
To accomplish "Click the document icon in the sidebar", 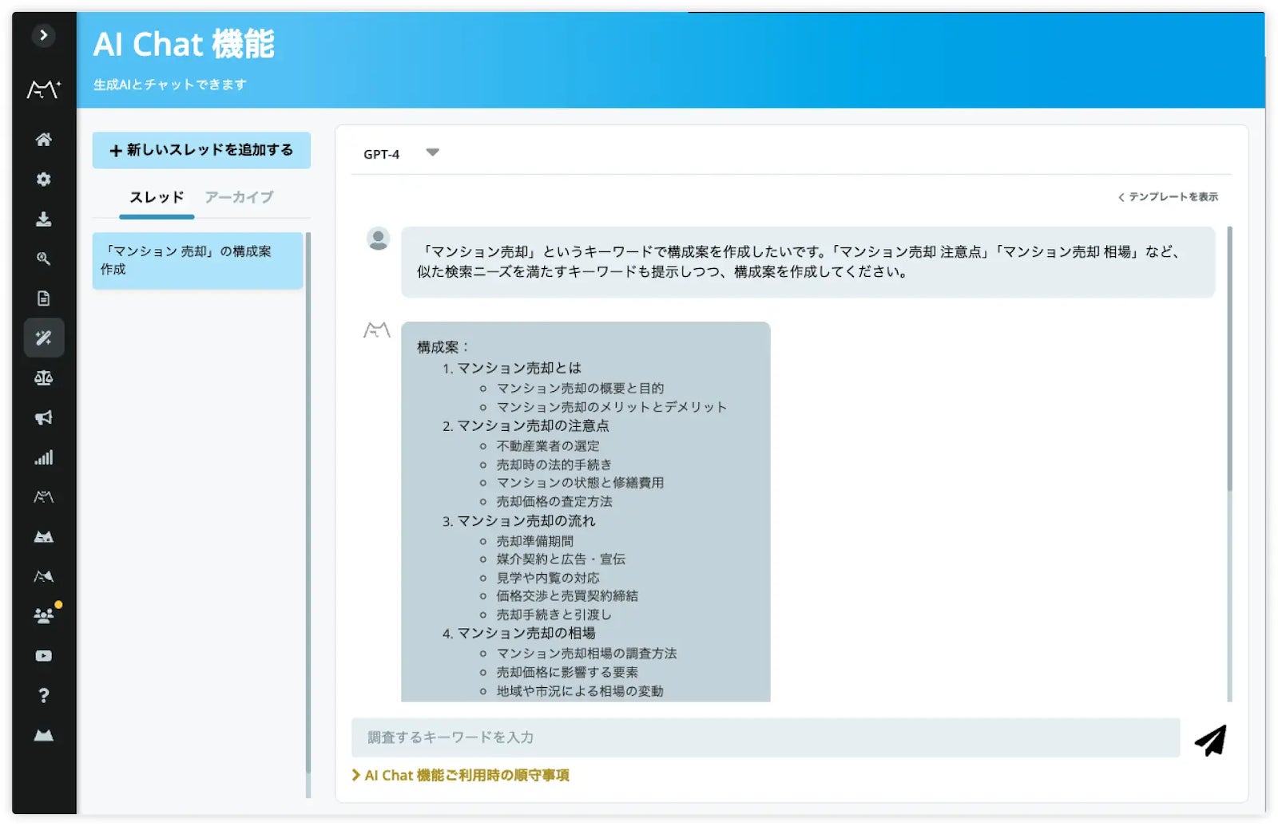I will 44,298.
